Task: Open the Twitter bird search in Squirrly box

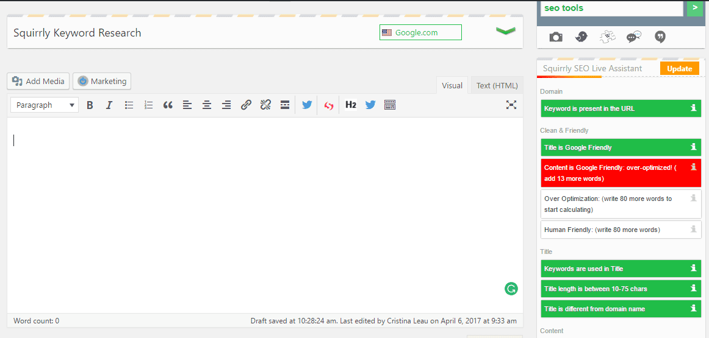Action: (x=581, y=37)
